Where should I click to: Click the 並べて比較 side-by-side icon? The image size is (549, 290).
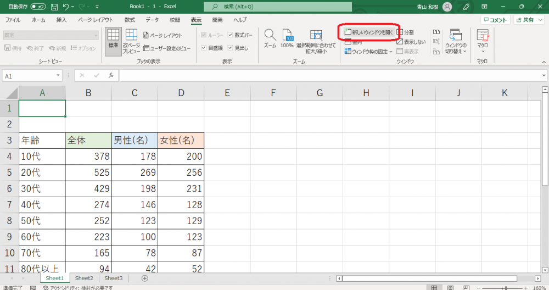click(436, 32)
